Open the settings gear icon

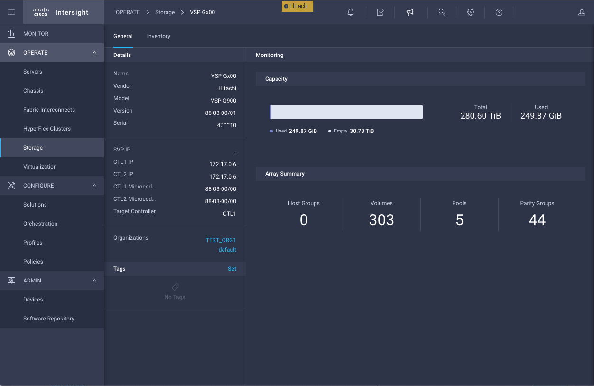tap(471, 13)
